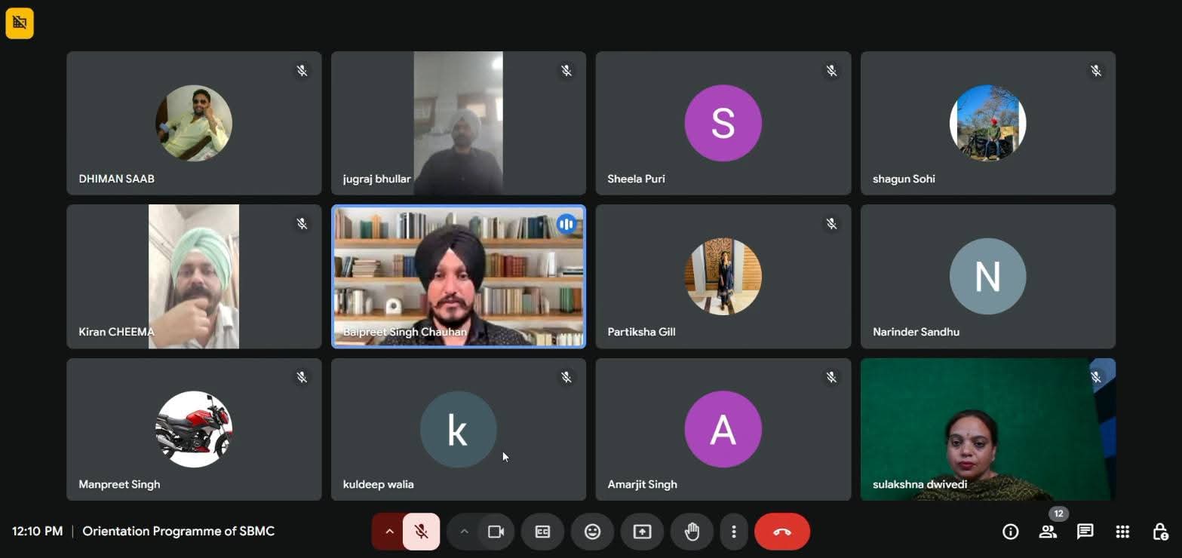Click the present now screen share button
The height and width of the screenshot is (558, 1182).
pos(642,532)
